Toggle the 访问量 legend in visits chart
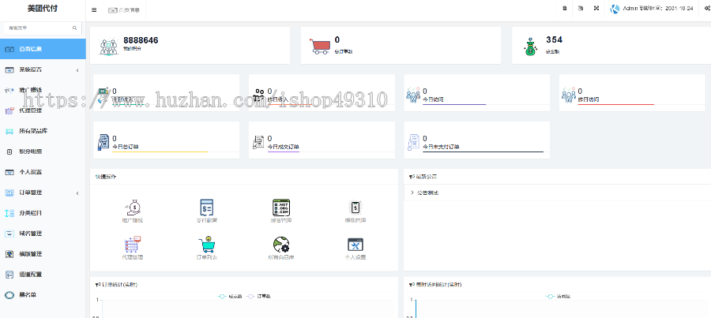 tap(559, 296)
